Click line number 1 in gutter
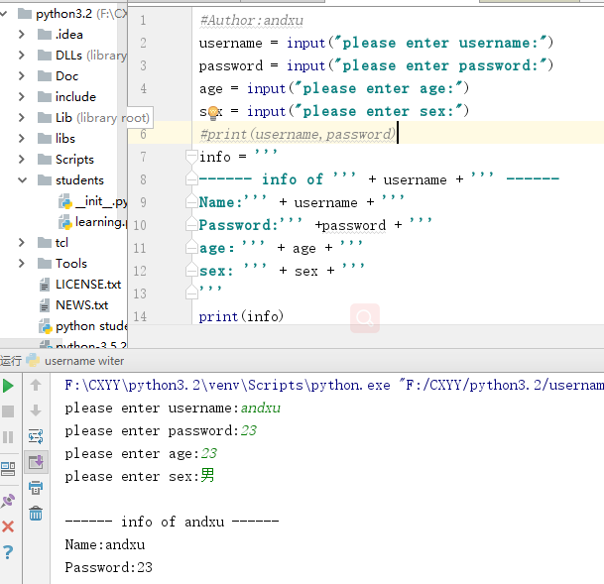Viewport: 604px width, 584px height. 143,20
